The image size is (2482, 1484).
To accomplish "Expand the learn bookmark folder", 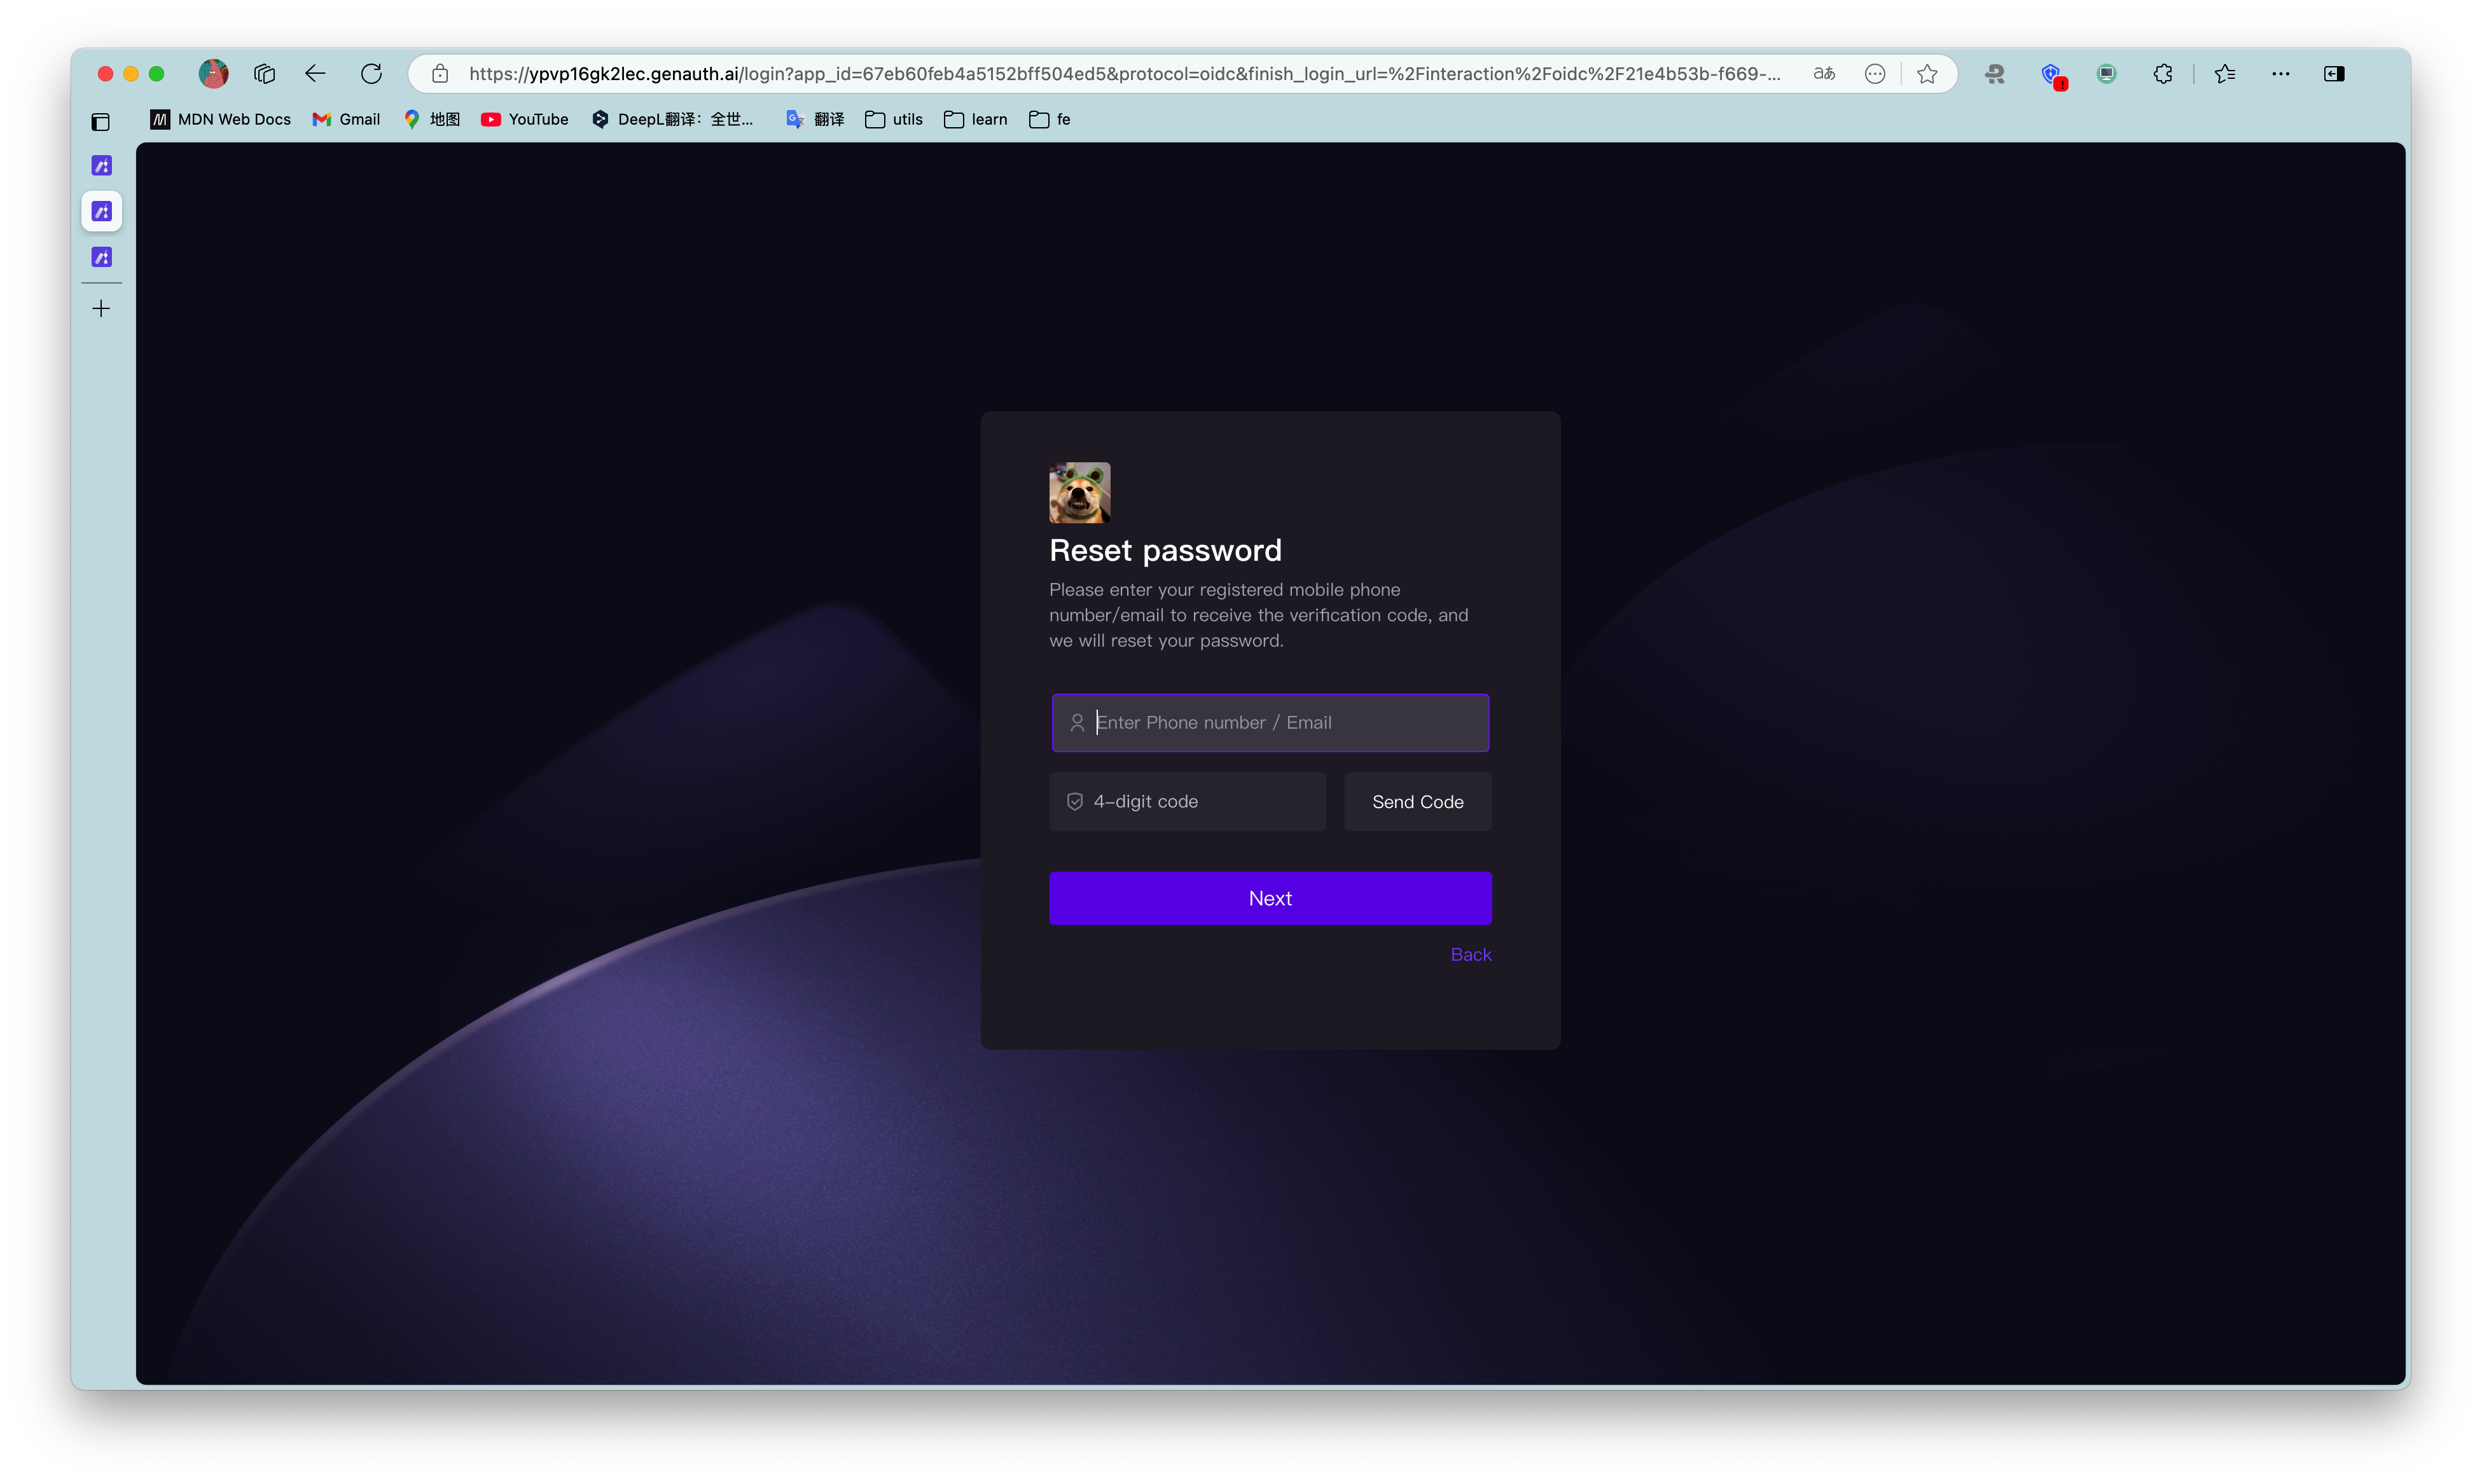I will [x=975, y=119].
